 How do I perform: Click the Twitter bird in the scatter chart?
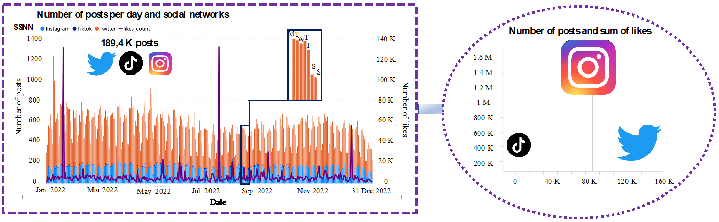(x=639, y=142)
